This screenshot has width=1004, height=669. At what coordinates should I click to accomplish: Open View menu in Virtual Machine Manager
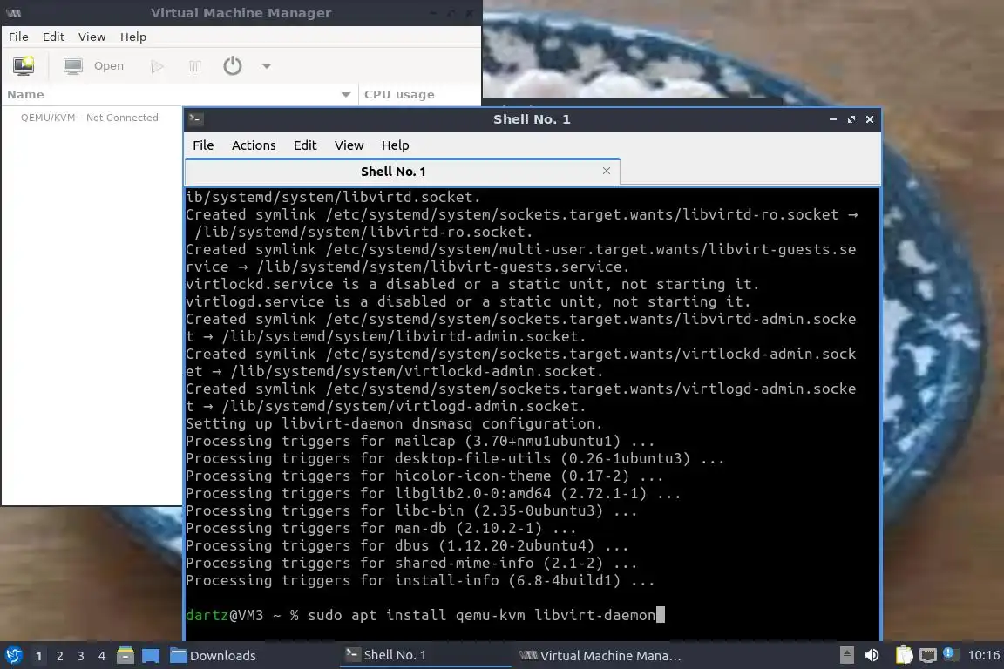point(92,37)
